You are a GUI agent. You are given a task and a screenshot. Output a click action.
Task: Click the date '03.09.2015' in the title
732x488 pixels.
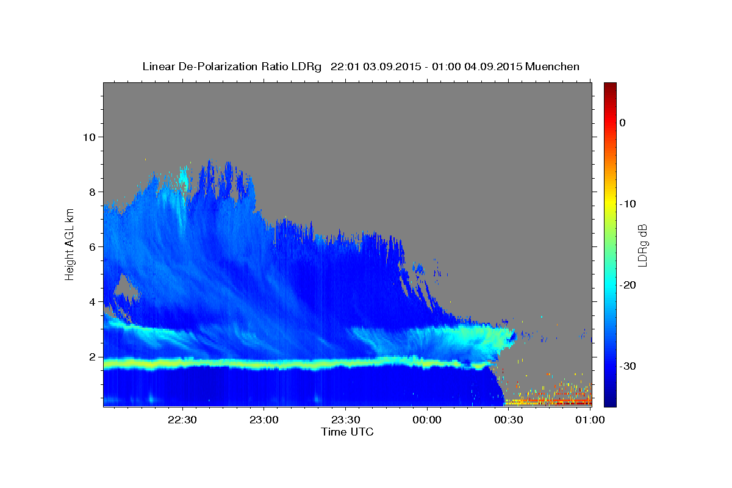click(x=391, y=66)
